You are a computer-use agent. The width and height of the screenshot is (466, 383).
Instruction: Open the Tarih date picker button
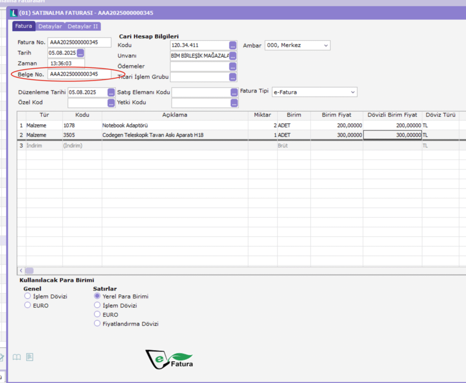point(81,53)
